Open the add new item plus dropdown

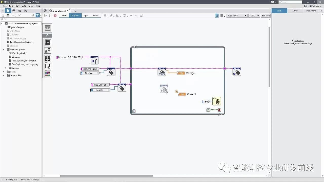tap(14, 15)
